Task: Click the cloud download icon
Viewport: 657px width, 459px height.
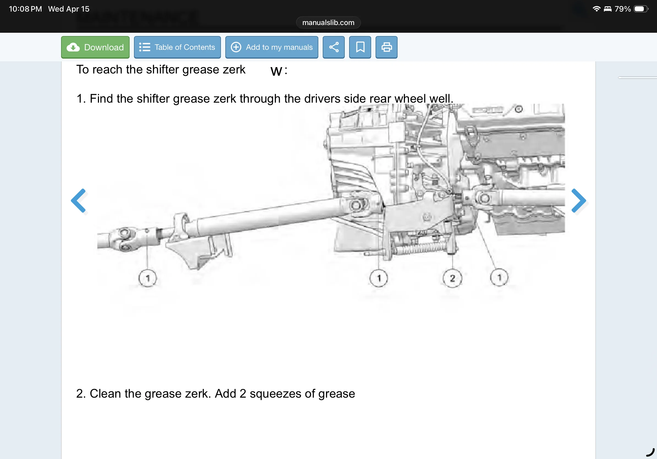Action: point(73,47)
